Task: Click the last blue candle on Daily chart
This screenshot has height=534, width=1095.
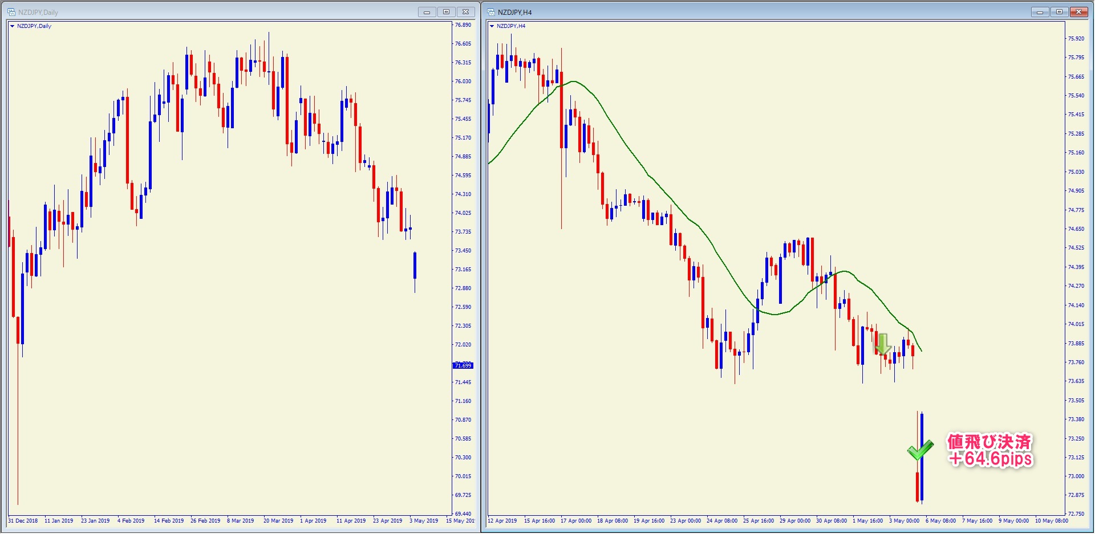Action: click(415, 266)
